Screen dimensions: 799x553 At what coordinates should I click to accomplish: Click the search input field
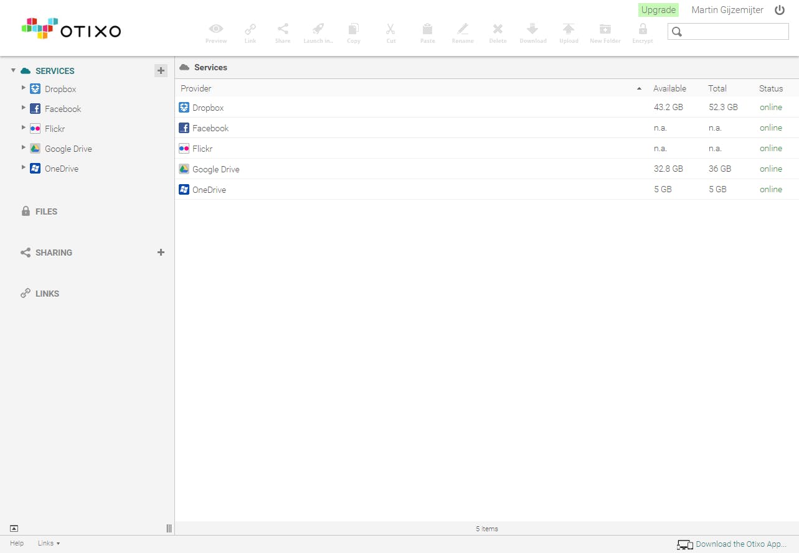point(728,31)
